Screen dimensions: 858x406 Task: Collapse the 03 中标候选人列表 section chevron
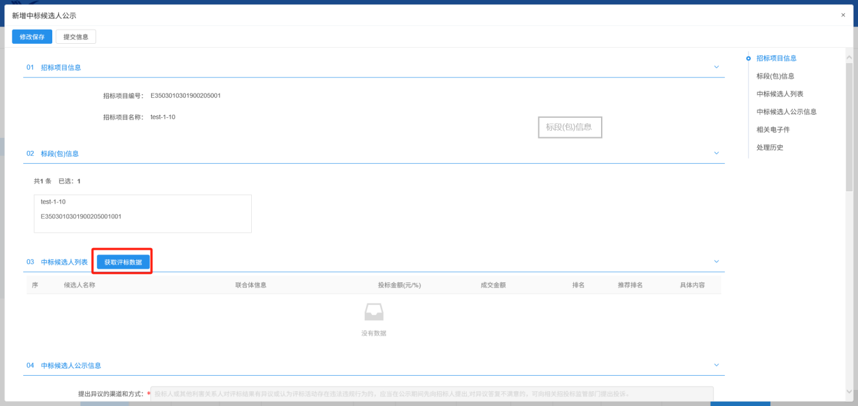click(x=716, y=262)
